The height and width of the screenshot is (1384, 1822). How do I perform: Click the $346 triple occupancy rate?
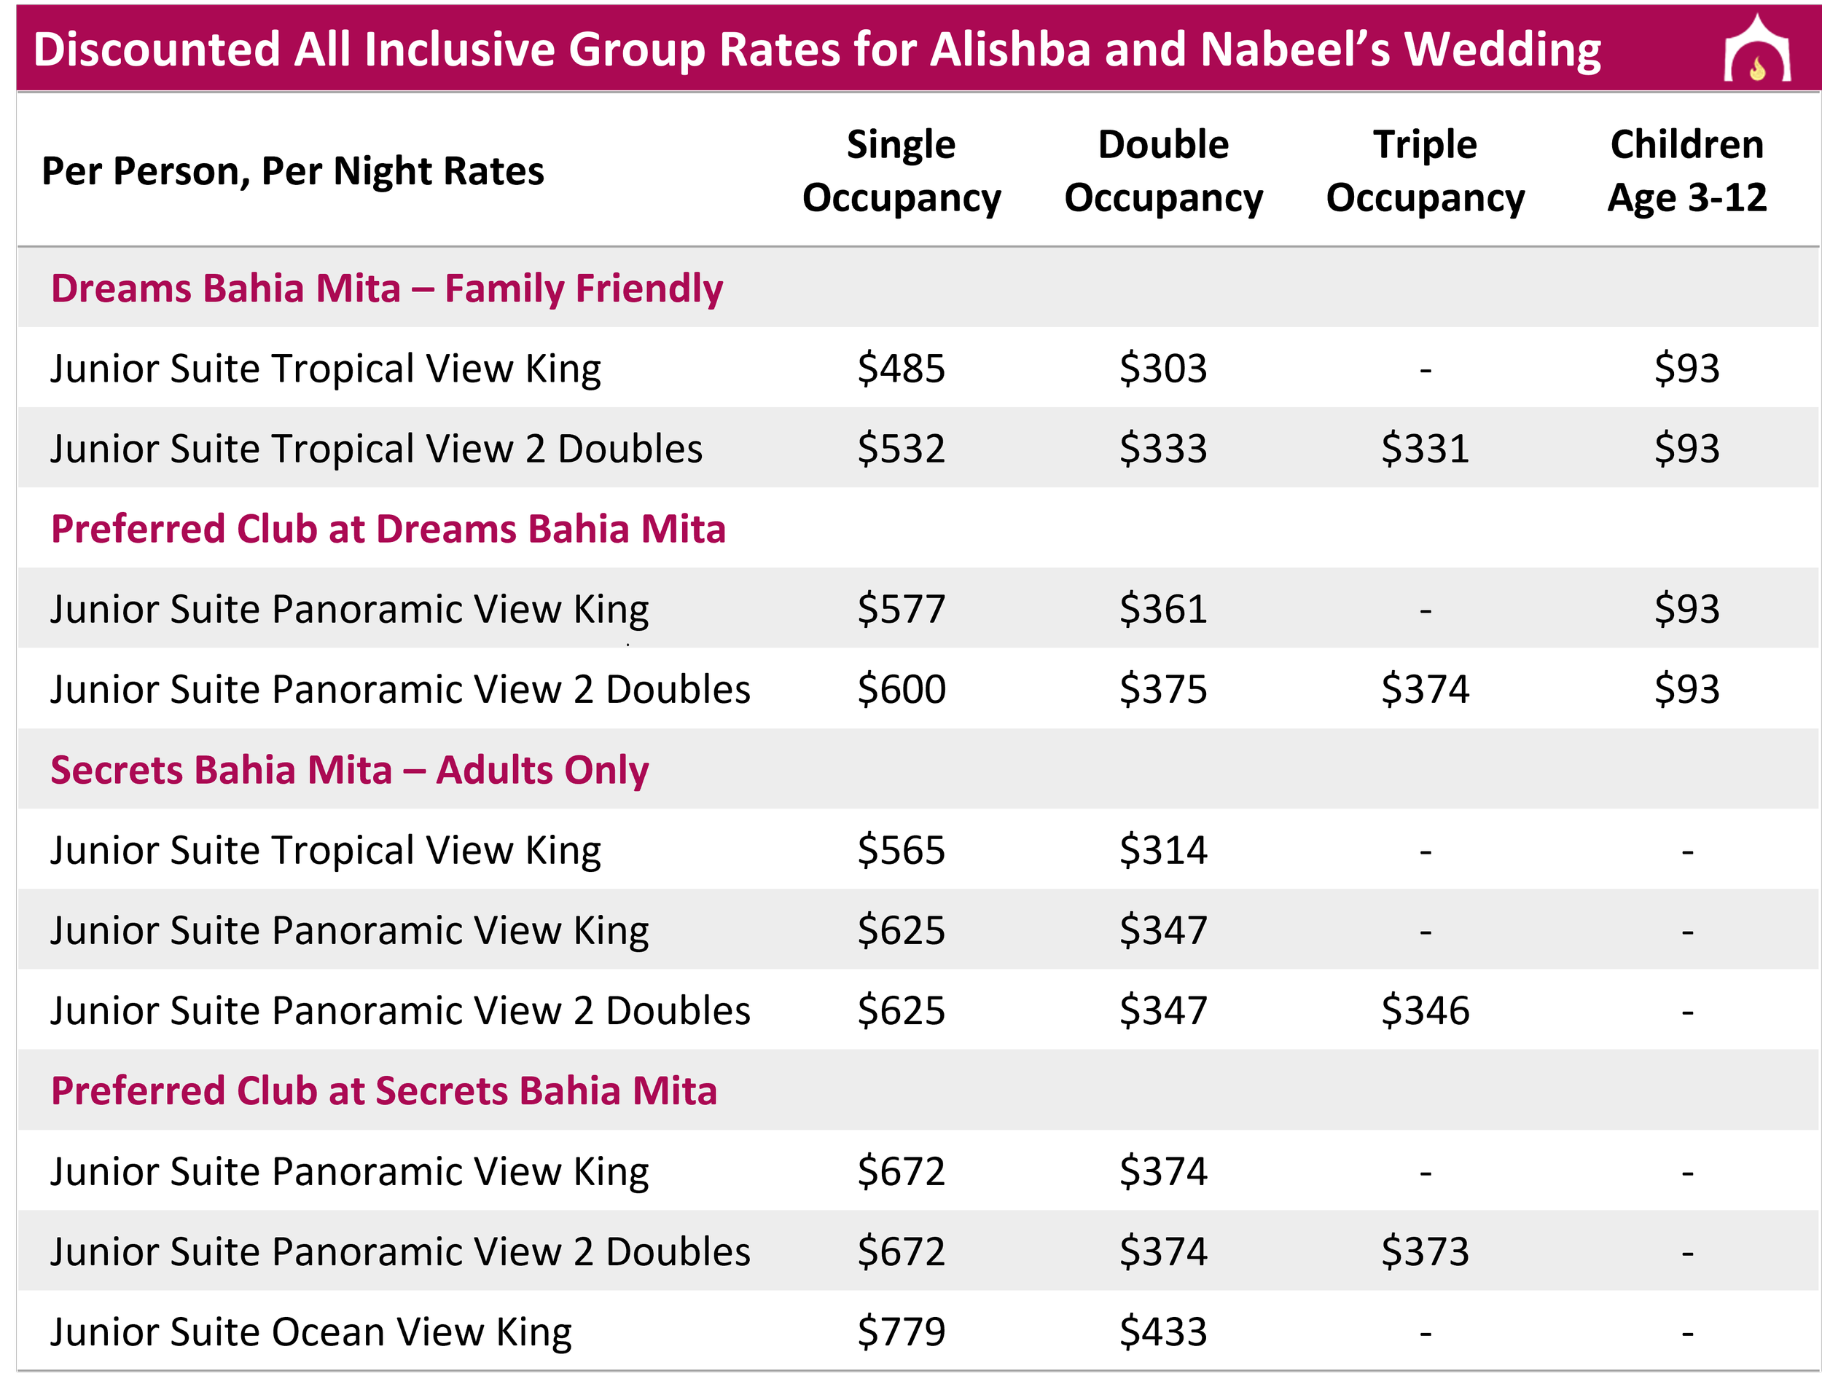[1426, 1011]
